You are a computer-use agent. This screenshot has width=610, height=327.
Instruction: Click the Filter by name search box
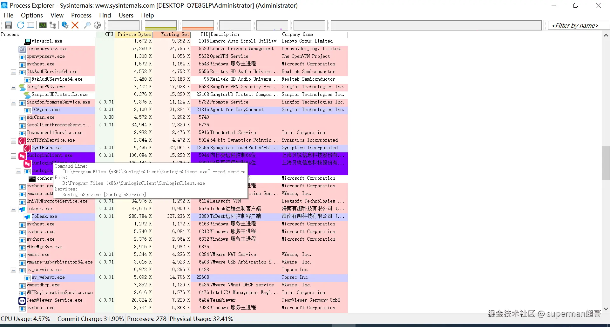pyautogui.click(x=579, y=25)
